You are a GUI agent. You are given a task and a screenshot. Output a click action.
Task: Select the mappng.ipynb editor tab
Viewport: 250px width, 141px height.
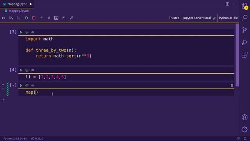click(17, 4)
